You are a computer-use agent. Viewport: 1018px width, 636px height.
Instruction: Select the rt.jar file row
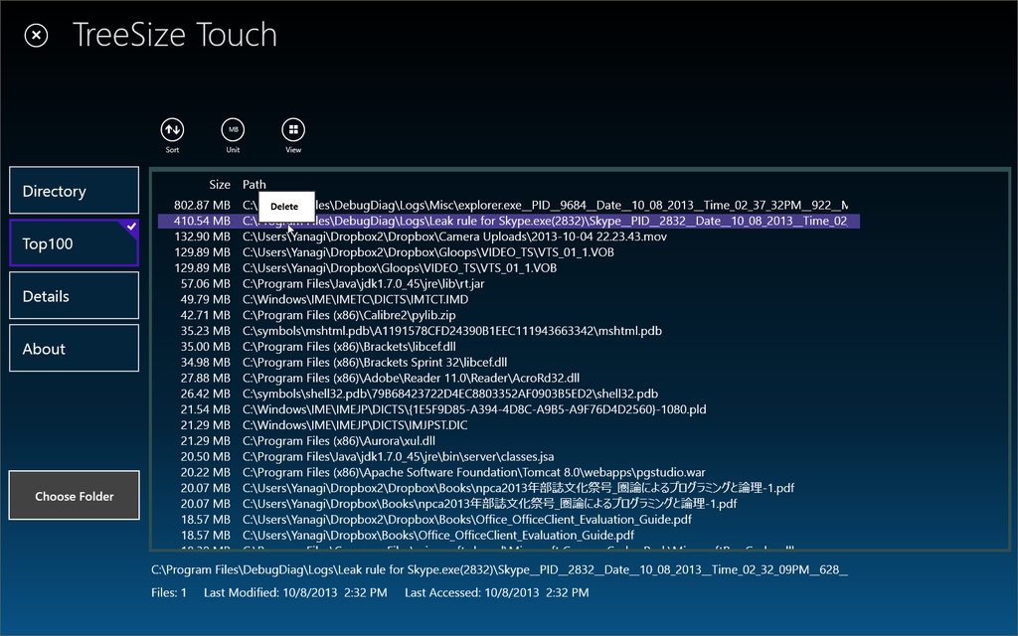click(x=508, y=283)
